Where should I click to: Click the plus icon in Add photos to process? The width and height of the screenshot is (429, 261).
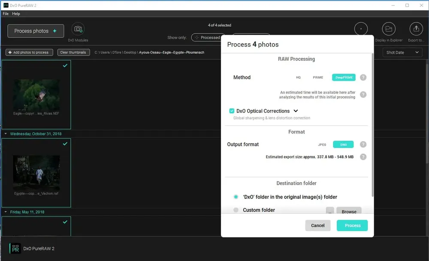pos(10,53)
